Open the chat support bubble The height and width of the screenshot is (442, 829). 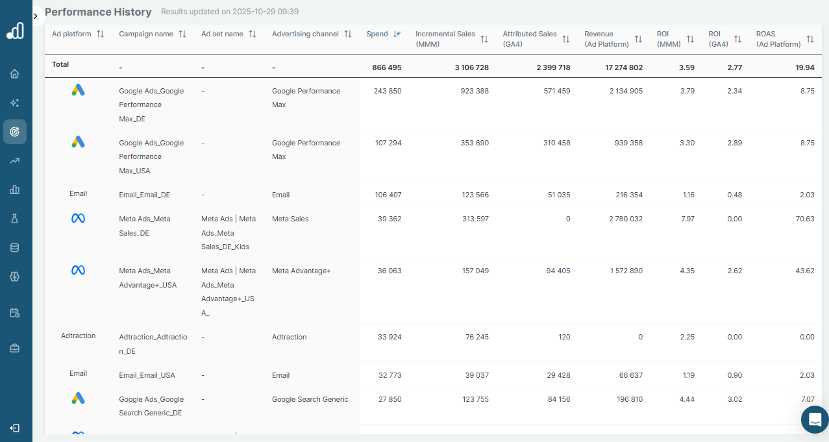pyautogui.click(x=815, y=419)
